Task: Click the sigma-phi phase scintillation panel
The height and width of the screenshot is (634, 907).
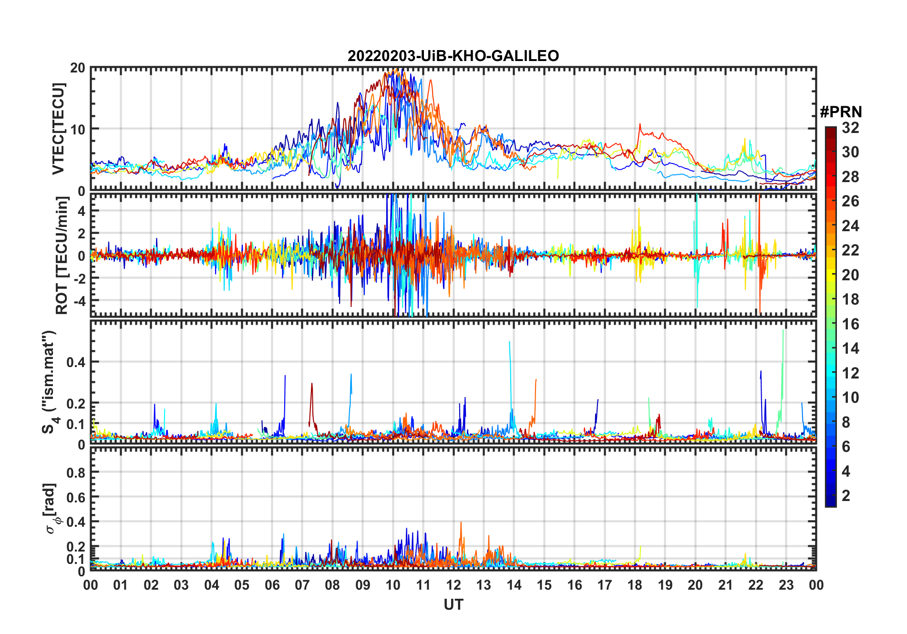Action: [453, 509]
